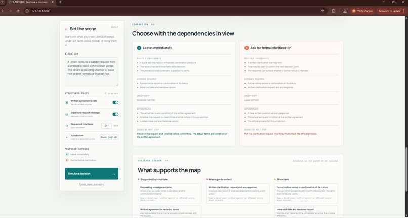Click the Leave immediately proposed action label

click(79, 154)
